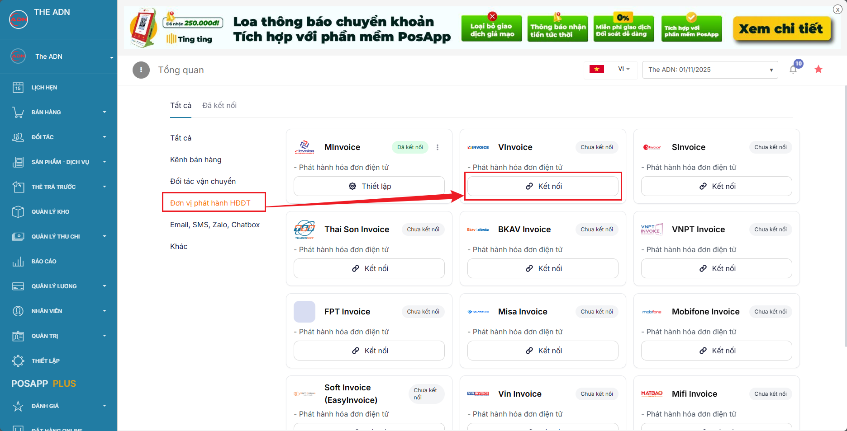Close the PosApp advertisement banner

tap(837, 9)
